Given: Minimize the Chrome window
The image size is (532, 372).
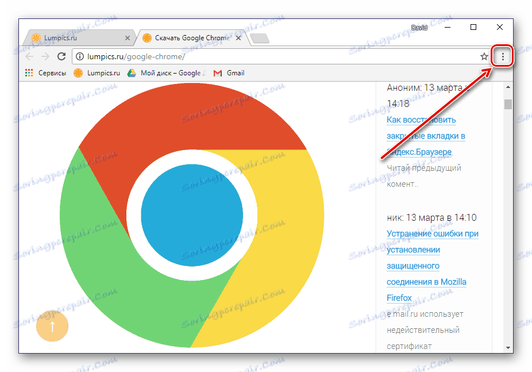Looking at the screenshot, I should [x=448, y=27].
